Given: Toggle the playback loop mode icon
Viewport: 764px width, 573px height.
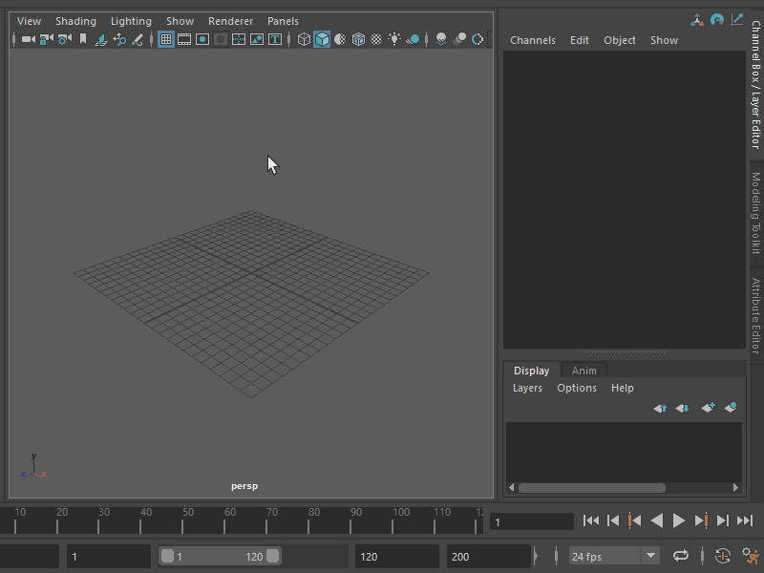Looking at the screenshot, I should coord(681,556).
